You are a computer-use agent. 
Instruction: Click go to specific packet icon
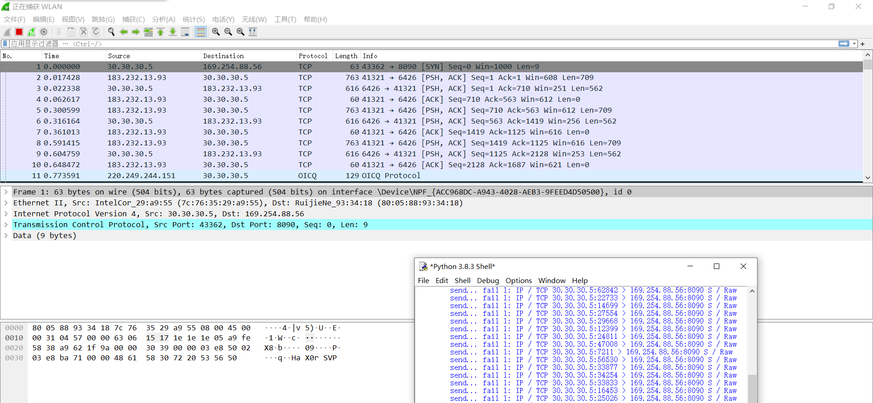[x=148, y=32]
